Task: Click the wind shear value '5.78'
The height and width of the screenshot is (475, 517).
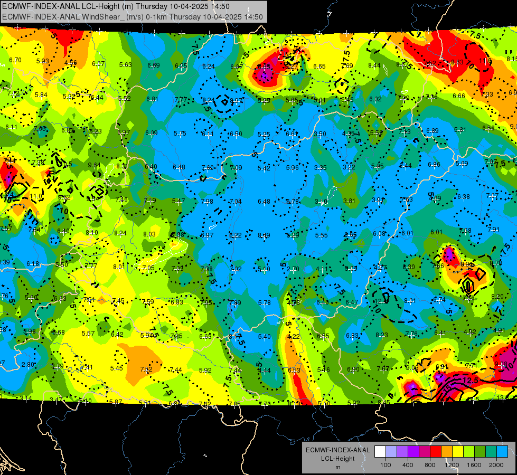Action: pyautogui.click(x=264, y=302)
